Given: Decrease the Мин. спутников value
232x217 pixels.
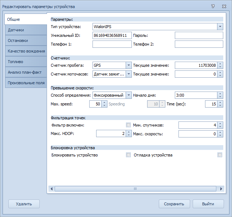Looking at the screenshot, I should tap(220, 127).
